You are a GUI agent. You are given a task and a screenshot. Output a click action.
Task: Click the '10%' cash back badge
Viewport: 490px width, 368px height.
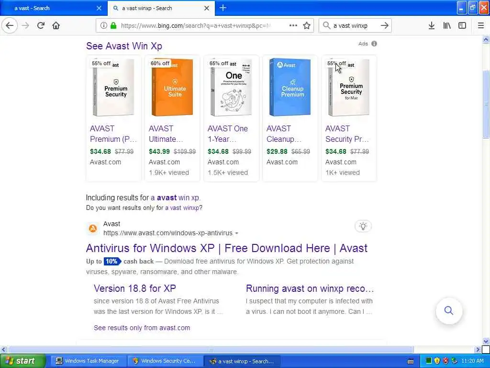[112, 261]
